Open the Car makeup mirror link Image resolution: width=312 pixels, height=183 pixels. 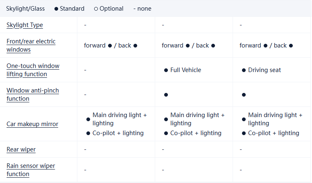(x=32, y=124)
